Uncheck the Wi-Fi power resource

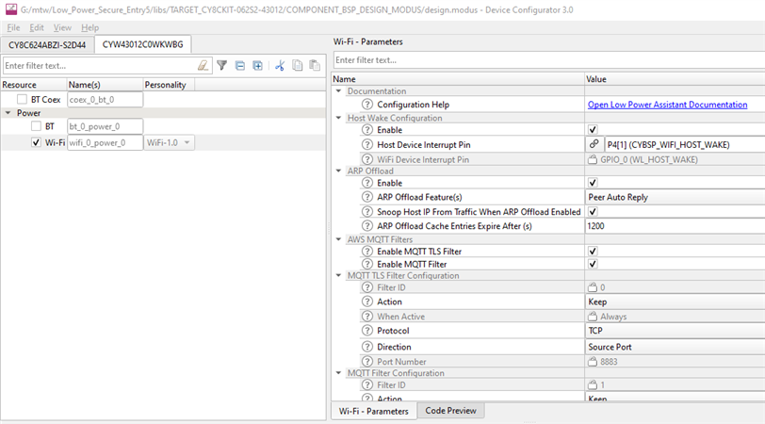(x=36, y=142)
